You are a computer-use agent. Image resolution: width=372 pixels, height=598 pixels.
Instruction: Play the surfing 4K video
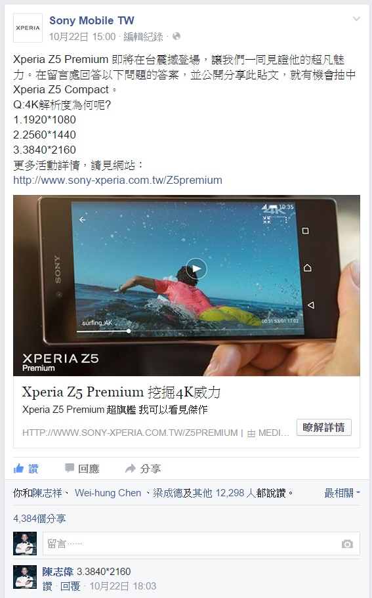click(x=196, y=268)
